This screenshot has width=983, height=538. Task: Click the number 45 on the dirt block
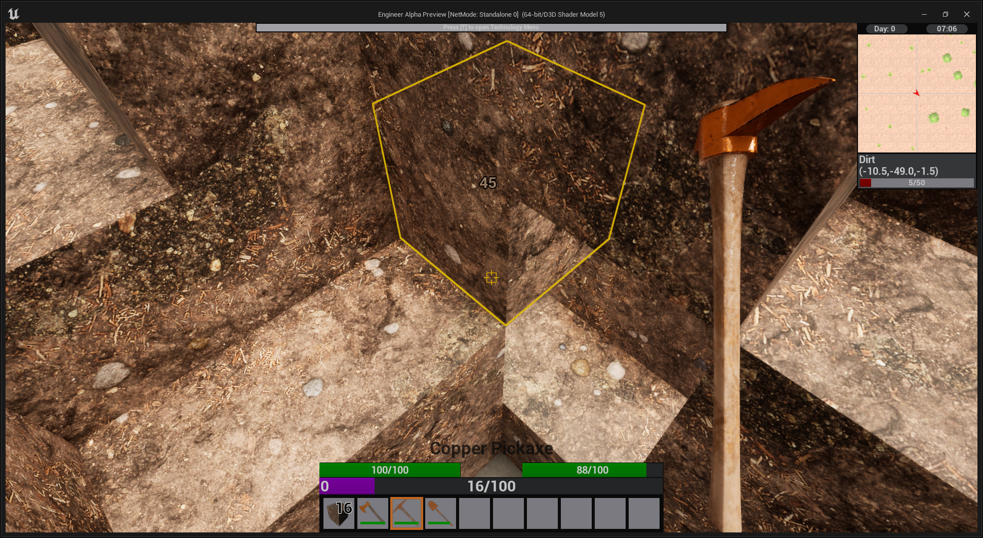[x=488, y=183]
